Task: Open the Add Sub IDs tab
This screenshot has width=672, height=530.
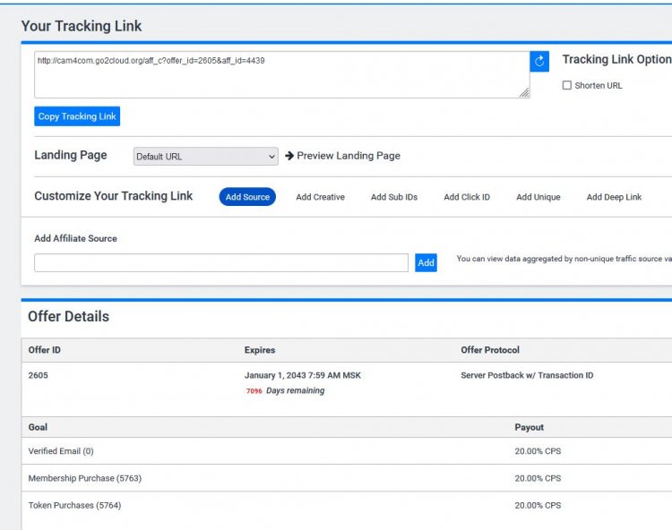Action: (394, 197)
